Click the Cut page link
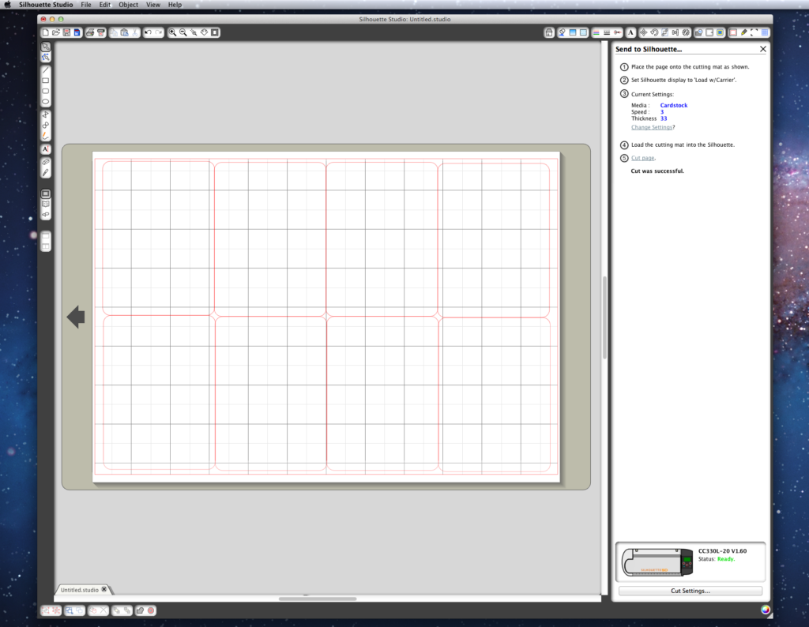Image resolution: width=809 pixels, height=627 pixels. pyautogui.click(x=642, y=158)
